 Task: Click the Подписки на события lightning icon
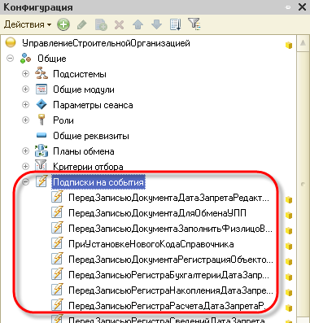[x=41, y=181]
